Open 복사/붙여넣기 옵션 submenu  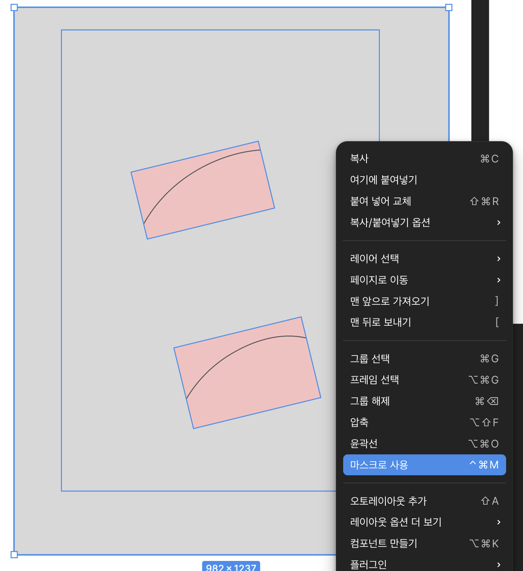(424, 222)
